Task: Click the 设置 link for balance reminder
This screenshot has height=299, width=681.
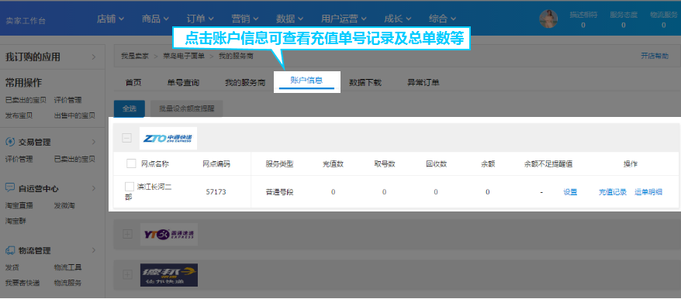Action: (x=570, y=192)
